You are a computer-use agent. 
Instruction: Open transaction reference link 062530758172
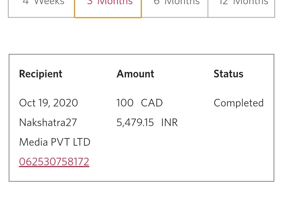tap(54, 162)
